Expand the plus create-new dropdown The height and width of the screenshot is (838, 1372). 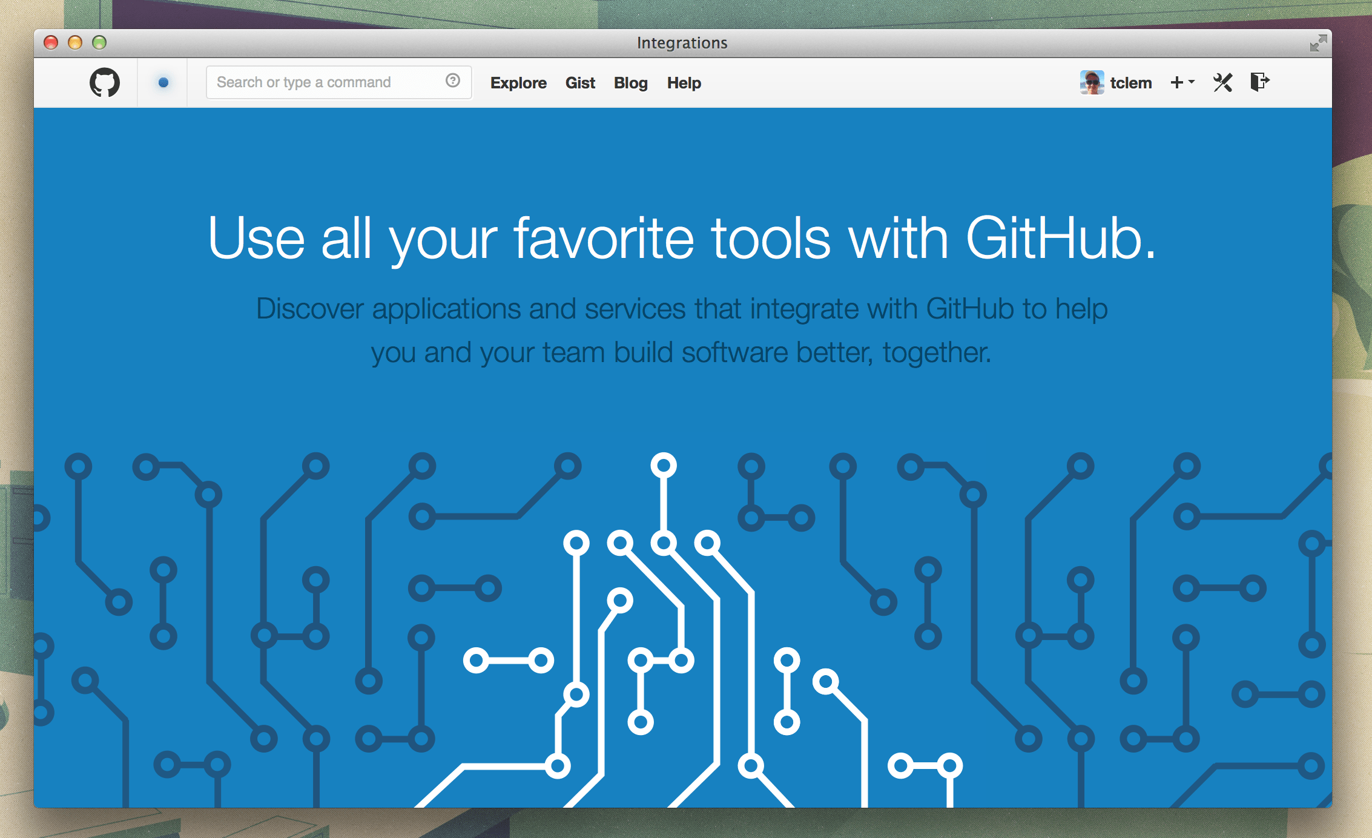pos(1182,82)
